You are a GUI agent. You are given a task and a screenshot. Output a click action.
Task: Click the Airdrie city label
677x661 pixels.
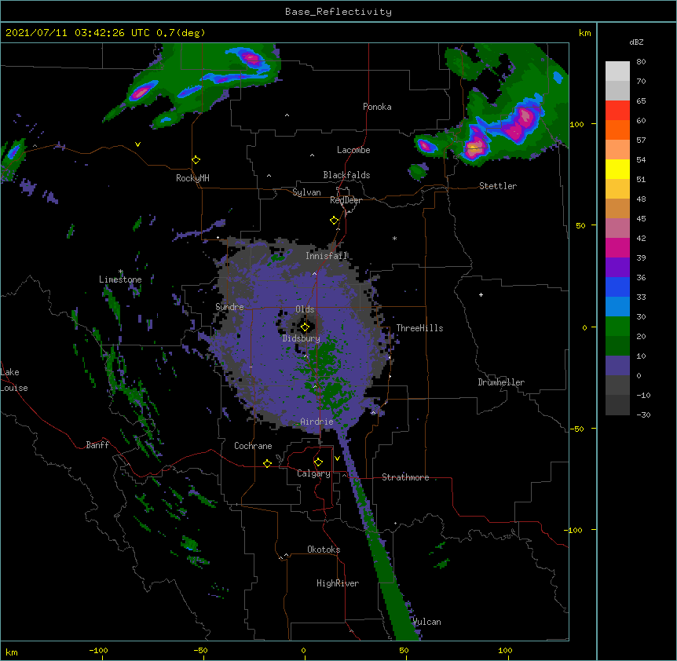click(x=317, y=422)
